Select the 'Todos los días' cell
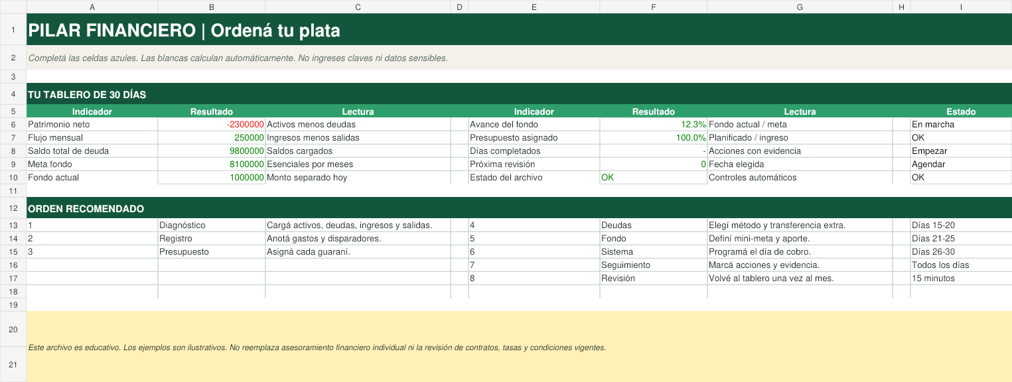This screenshot has width=1012, height=382. point(961,265)
